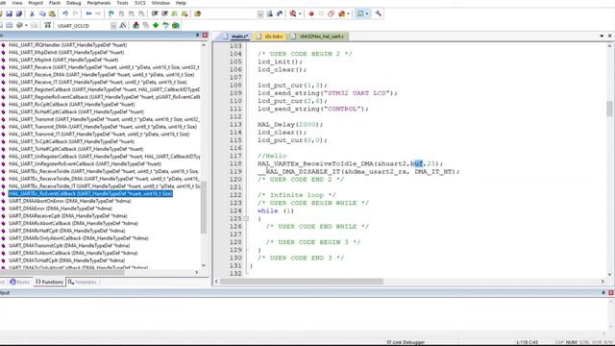Click the Paste icon in toolbar

point(52,13)
